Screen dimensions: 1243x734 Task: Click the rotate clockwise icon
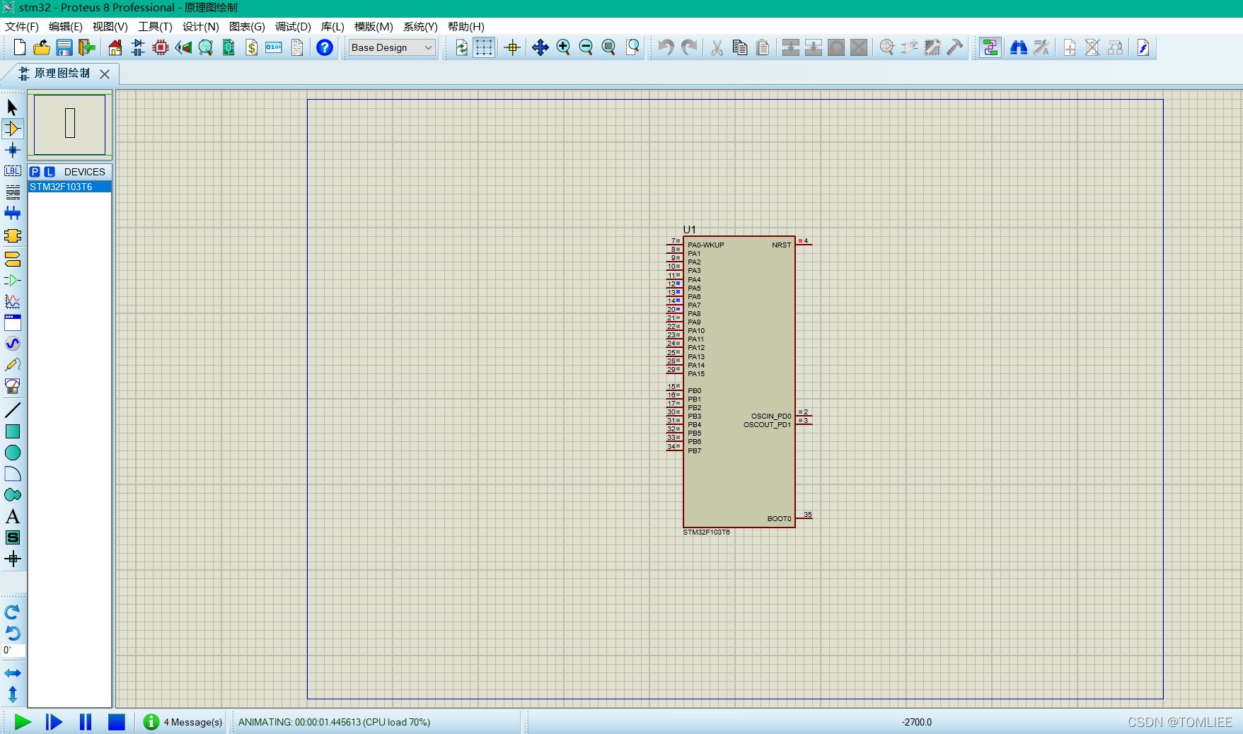(13, 612)
